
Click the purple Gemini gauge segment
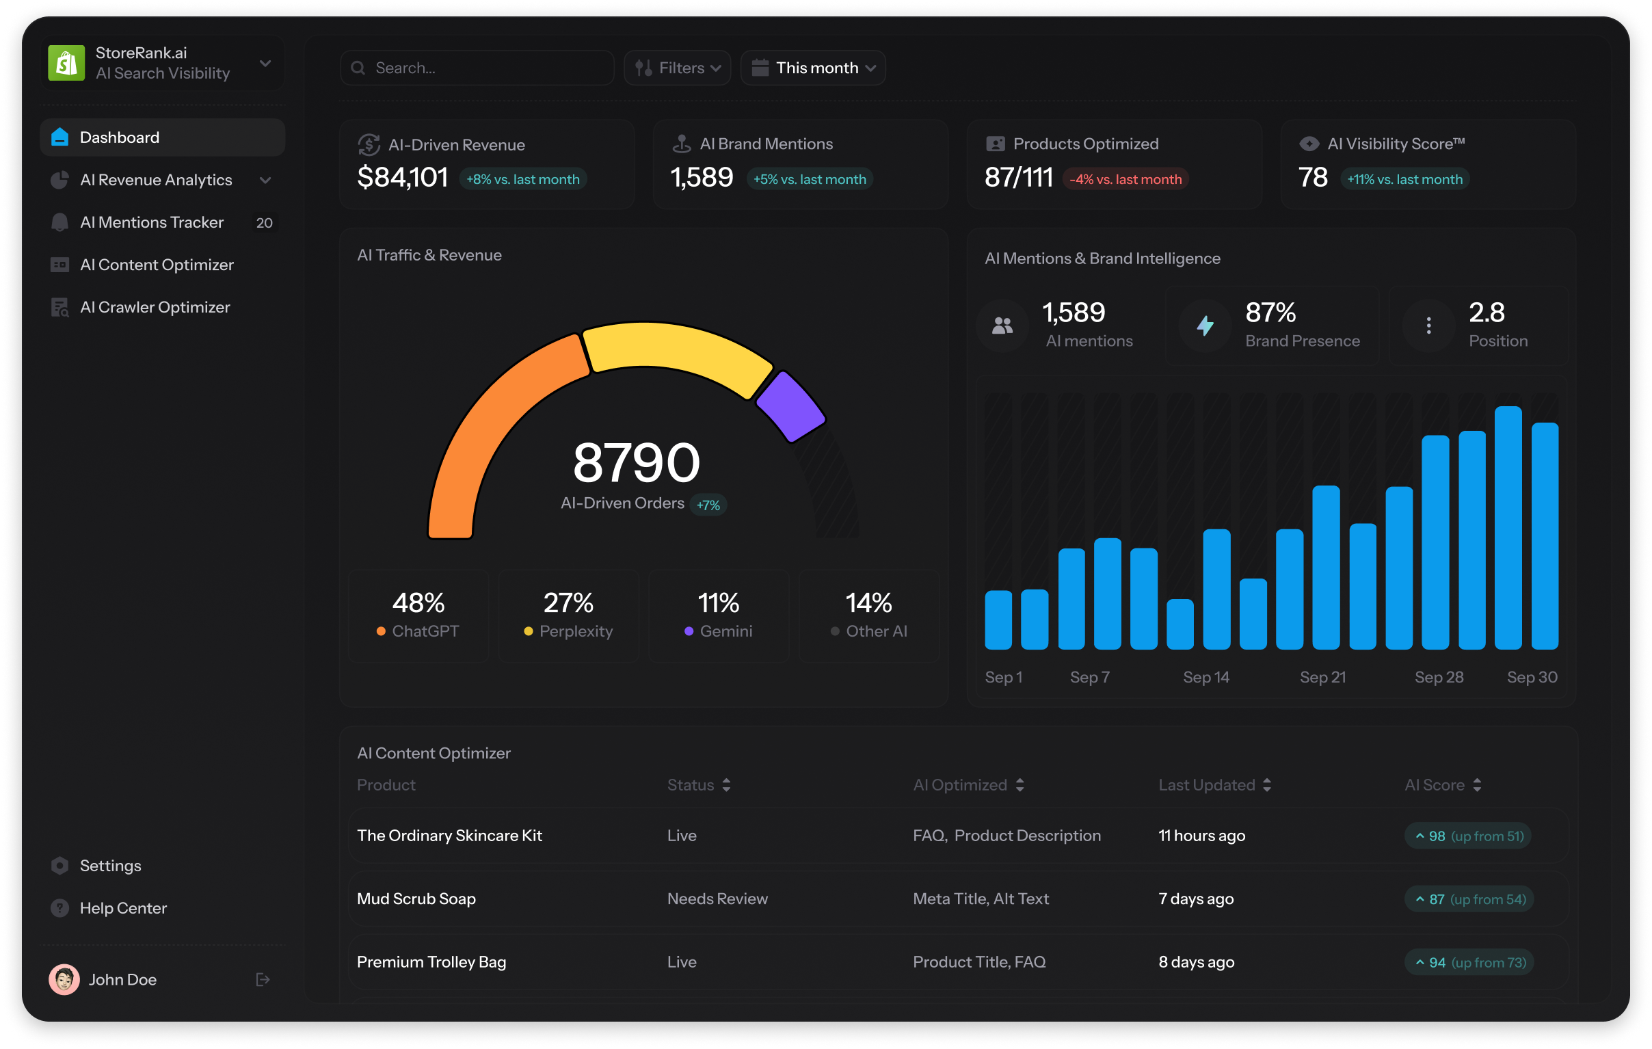click(791, 406)
